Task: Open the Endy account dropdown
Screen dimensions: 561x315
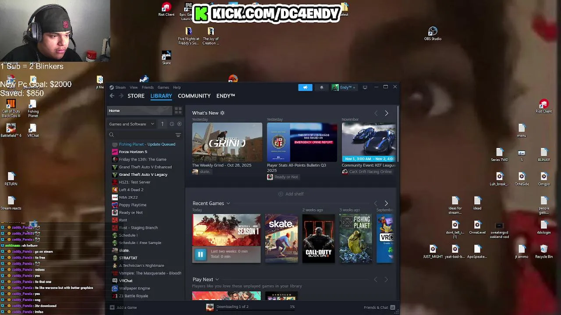Action: click(344, 87)
